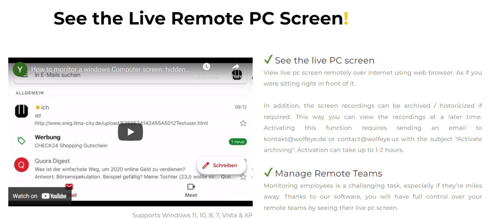This screenshot has height=219, width=490.
Task: Click the Meet camera icon tab
Action: coord(191,187)
